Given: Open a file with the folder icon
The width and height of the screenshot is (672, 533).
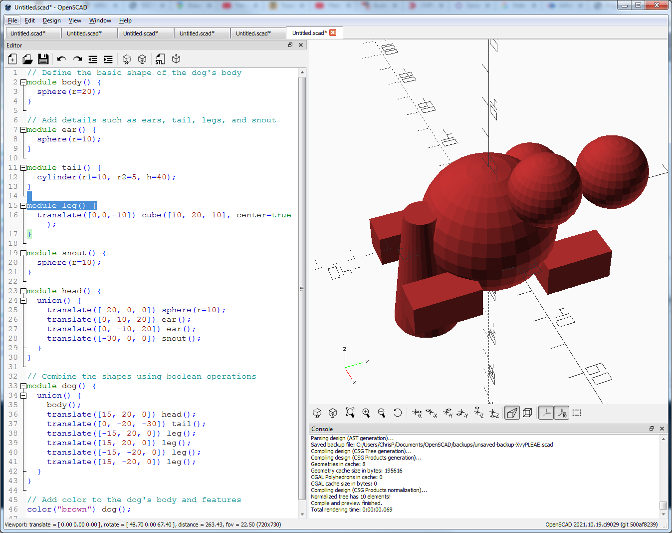Looking at the screenshot, I should (x=27, y=59).
